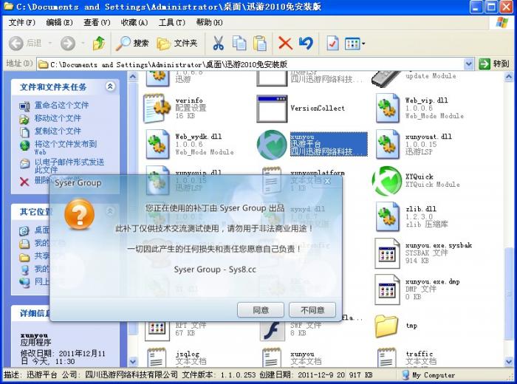Viewport: 517px width, 384px height.
Task: Open the Search (搜索) toolbar button
Action: click(132, 43)
